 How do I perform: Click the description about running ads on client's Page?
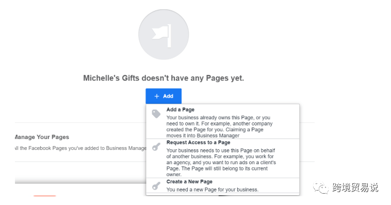pyautogui.click(x=221, y=162)
